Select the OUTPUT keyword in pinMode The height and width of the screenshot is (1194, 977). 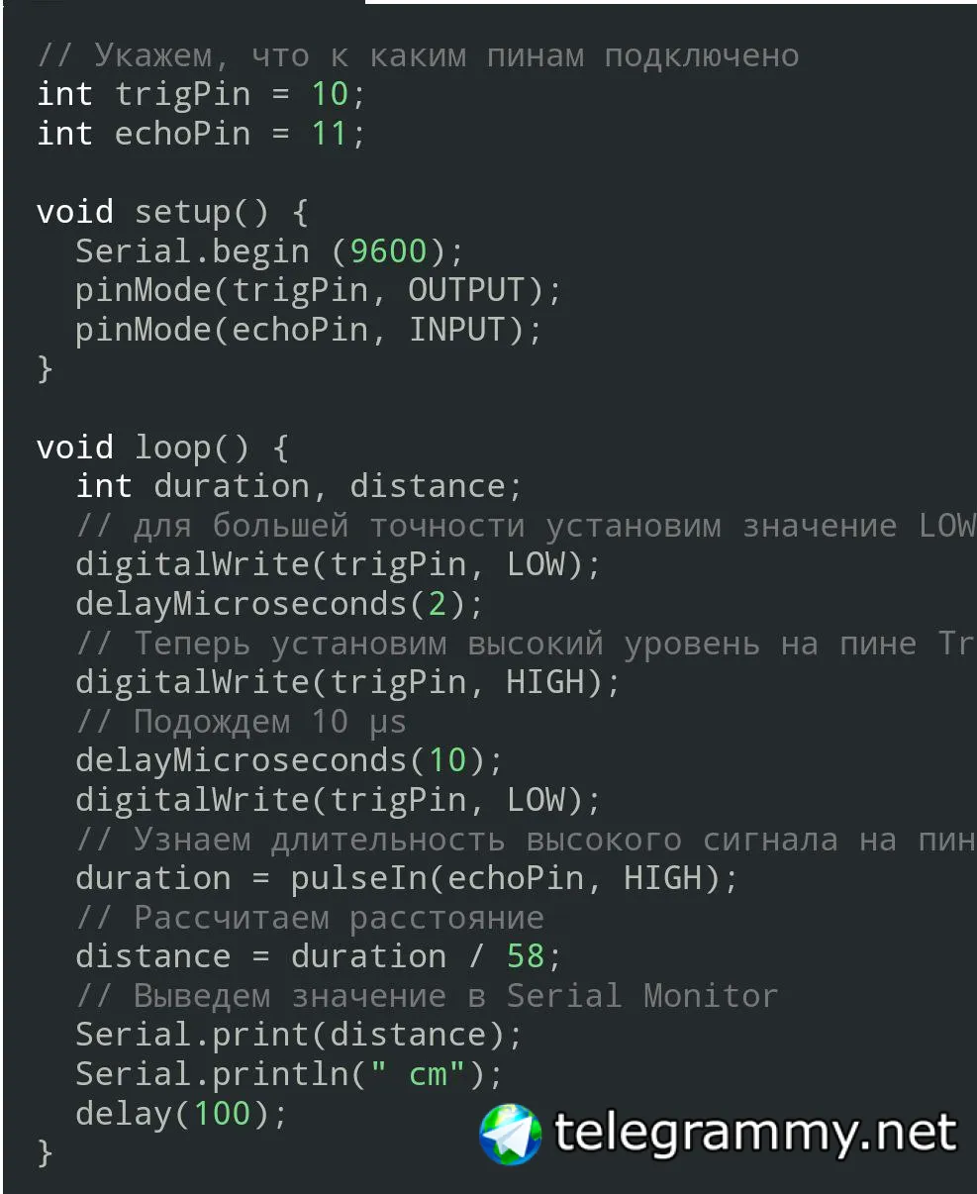point(465,290)
